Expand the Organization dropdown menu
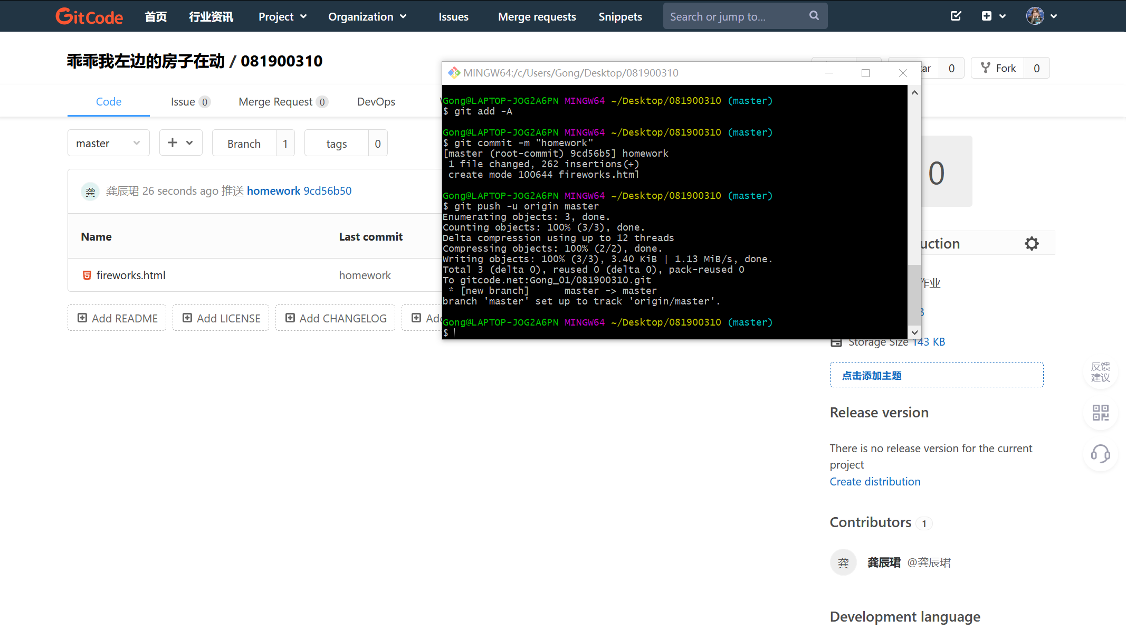Image resolution: width=1126 pixels, height=639 pixels. pyautogui.click(x=367, y=16)
